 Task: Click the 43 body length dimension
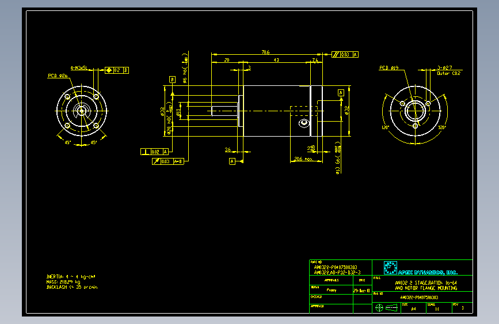(276, 60)
